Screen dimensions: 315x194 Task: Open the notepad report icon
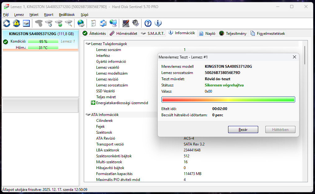93,23
